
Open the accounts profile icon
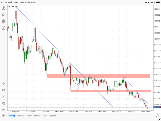click(3, 8)
